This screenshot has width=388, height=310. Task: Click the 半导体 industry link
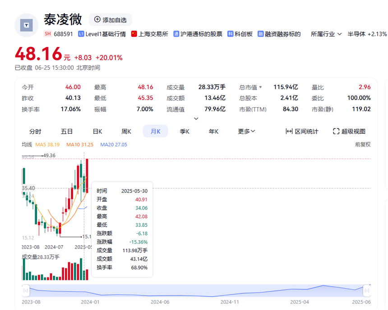pos(356,34)
